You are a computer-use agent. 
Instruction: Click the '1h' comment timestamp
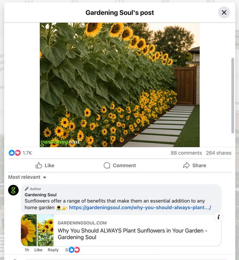[x=26, y=250]
